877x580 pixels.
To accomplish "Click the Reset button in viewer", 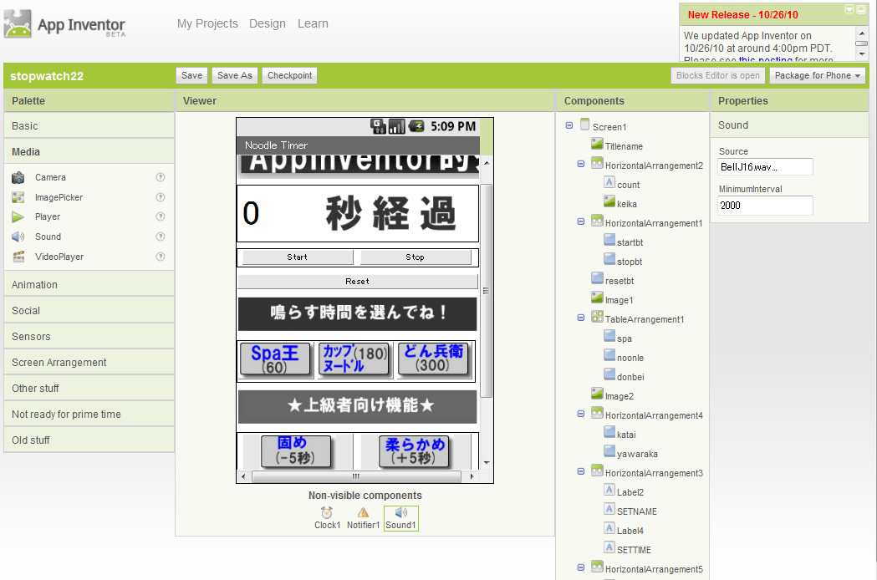I will (x=357, y=282).
